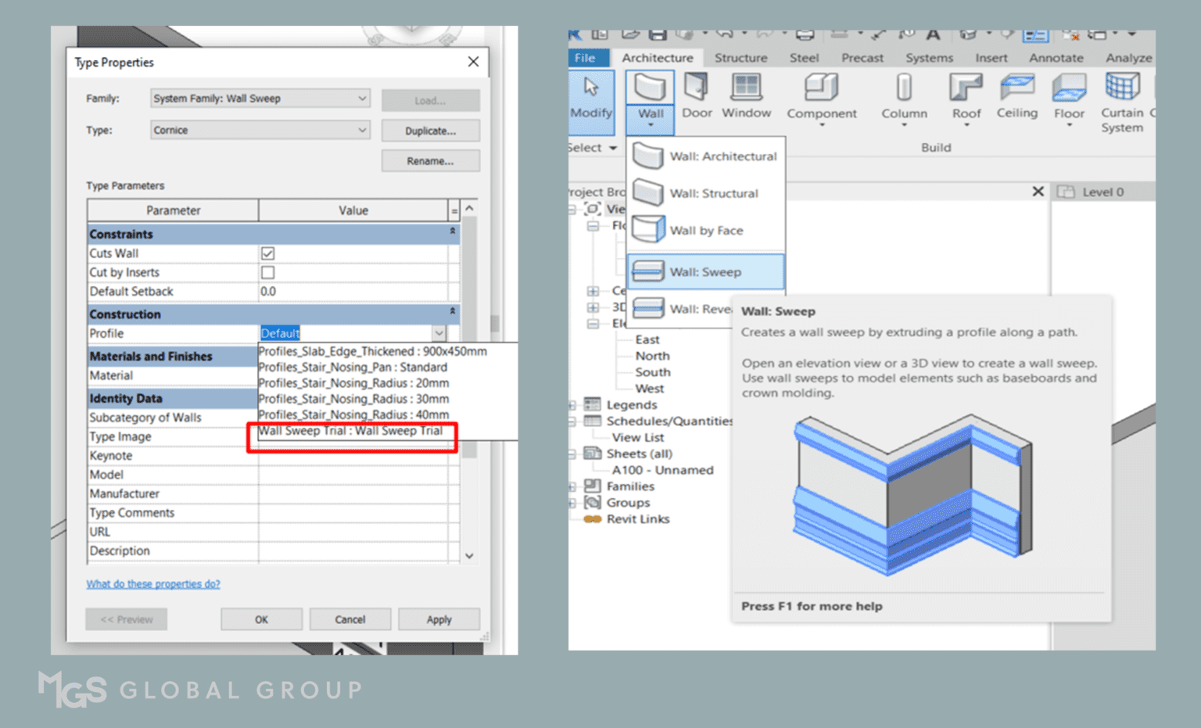Image resolution: width=1201 pixels, height=728 pixels.
Task: Enable the Cut by Inserts checkbox
Action: coord(267,272)
